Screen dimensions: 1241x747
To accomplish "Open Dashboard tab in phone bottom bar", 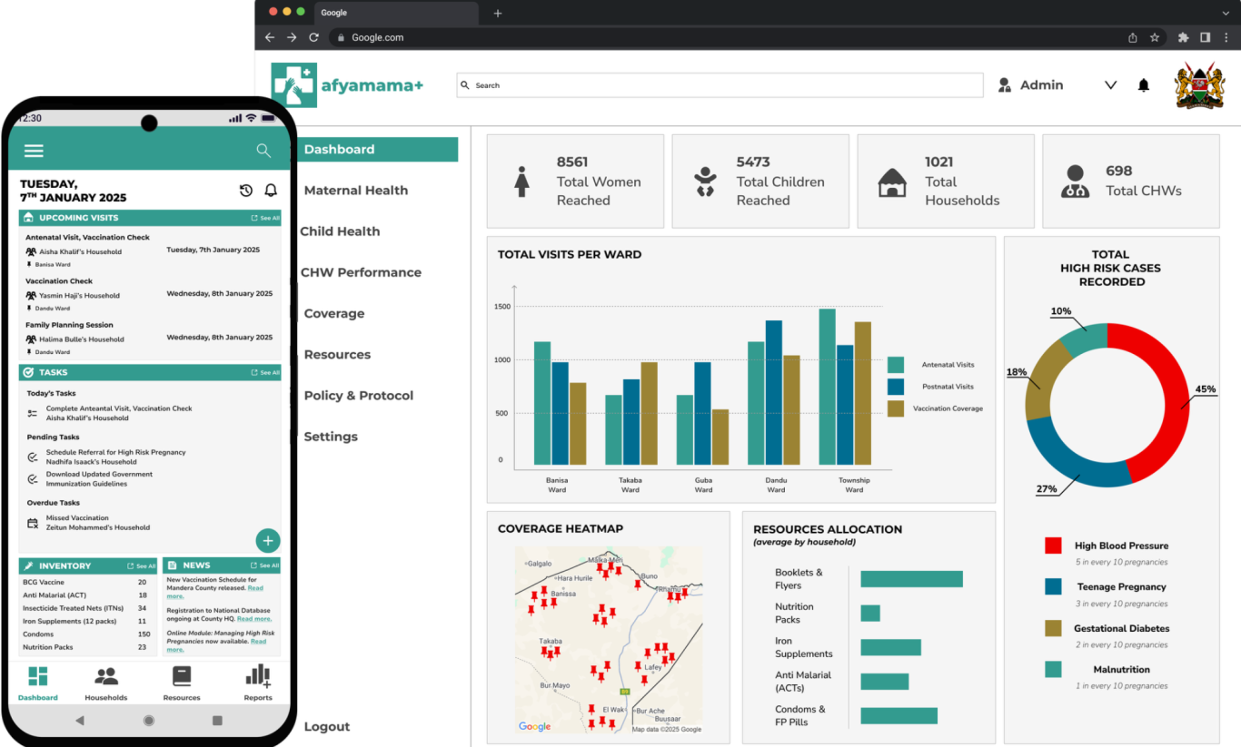I will click(x=38, y=683).
